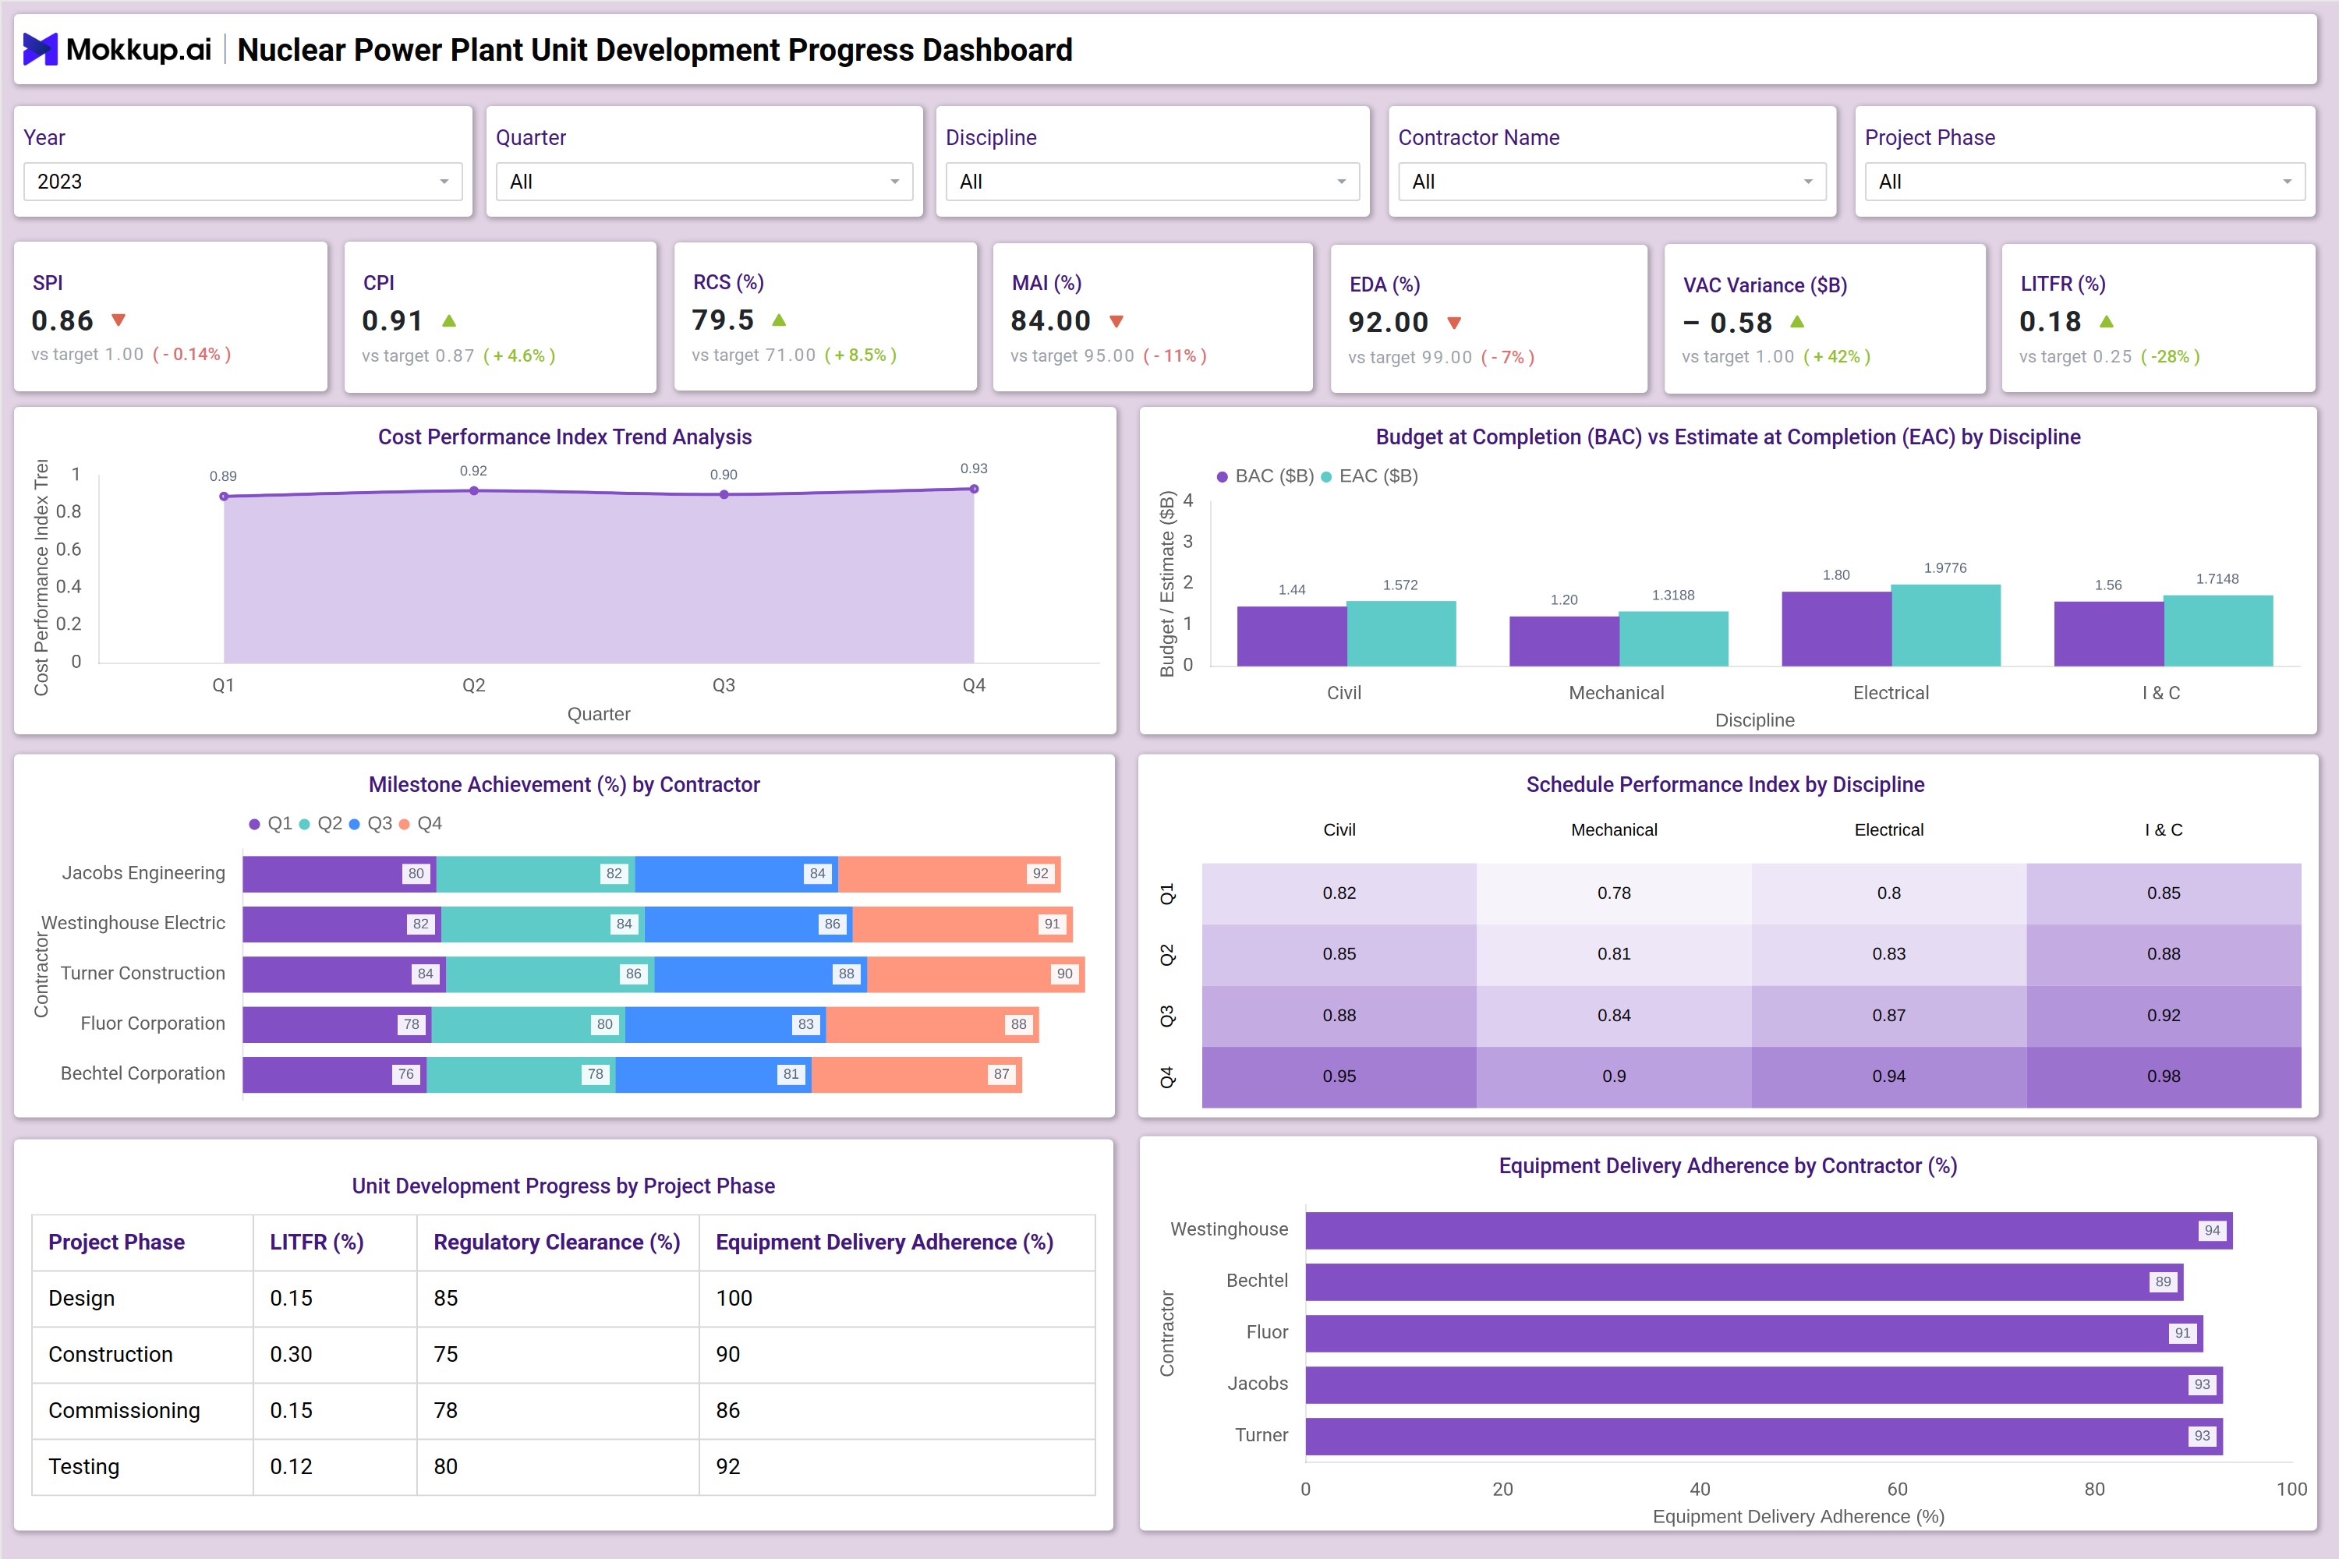
Task: Expand the Discipline filter dropdown
Action: point(1152,182)
